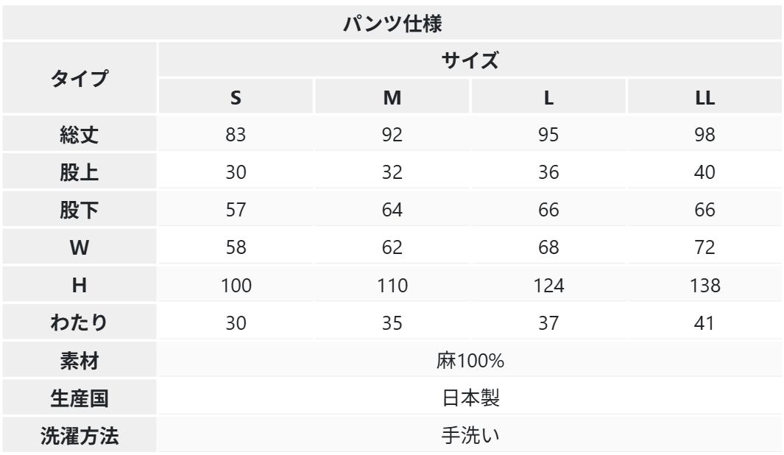Select the H value 138 cell
This screenshot has height=455, width=784.
click(704, 286)
